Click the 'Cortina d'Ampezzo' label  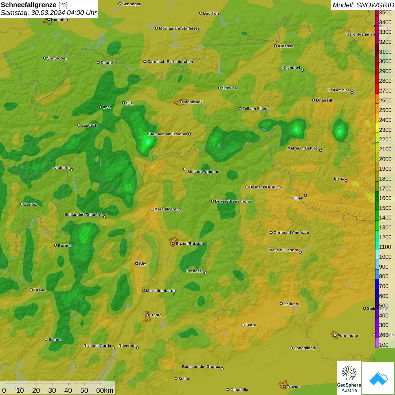point(291,232)
